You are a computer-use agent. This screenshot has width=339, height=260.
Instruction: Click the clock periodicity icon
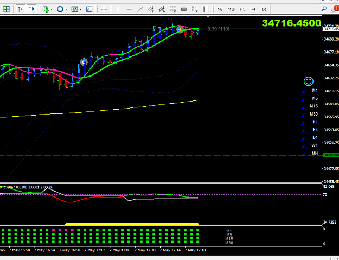click(x=60, y=9)
